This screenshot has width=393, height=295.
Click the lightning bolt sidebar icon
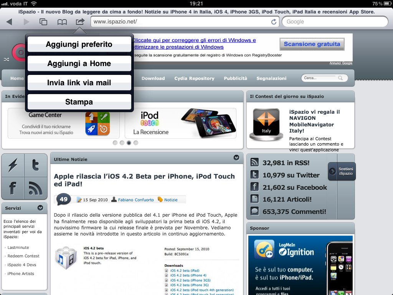click(13, 165)
